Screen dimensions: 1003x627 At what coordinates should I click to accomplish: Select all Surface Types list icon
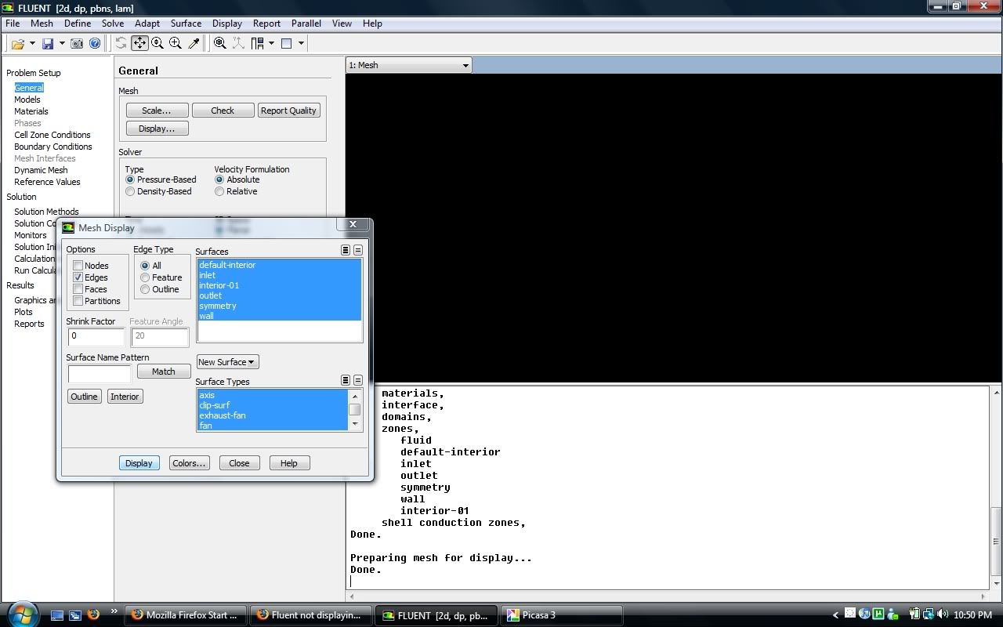pyautogui.click(x=346, y=380)
